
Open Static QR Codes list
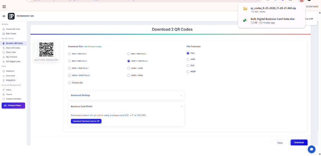[13, 48]
